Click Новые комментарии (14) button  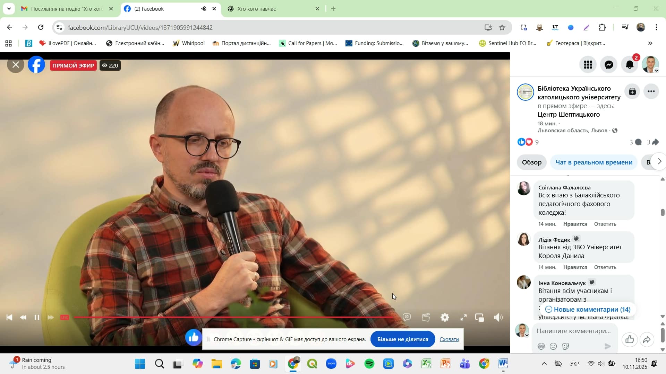588,310
